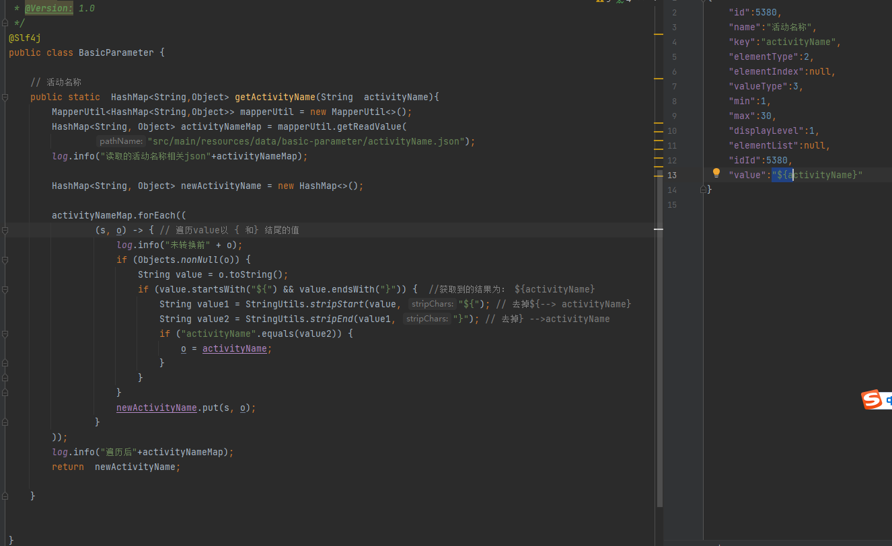Click the stripStart method call
This screenshot has height=546, width=892.
(337, 304)
